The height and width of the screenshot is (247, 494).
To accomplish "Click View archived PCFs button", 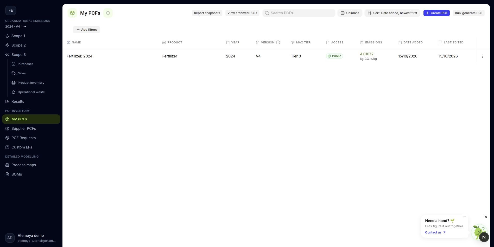I will coord(242,13).
